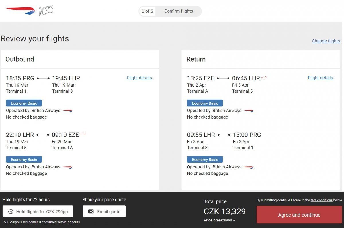Click the airline speedmarque for EZE–LHR return flight
This screenshot has height=228, width=344.
[x=249, y=111]
